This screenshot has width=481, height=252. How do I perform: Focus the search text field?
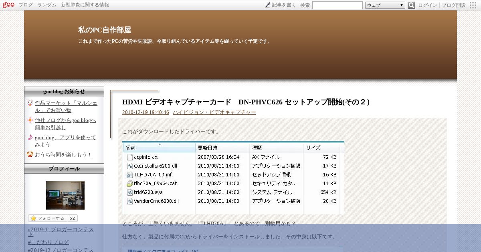coord(338,5)
